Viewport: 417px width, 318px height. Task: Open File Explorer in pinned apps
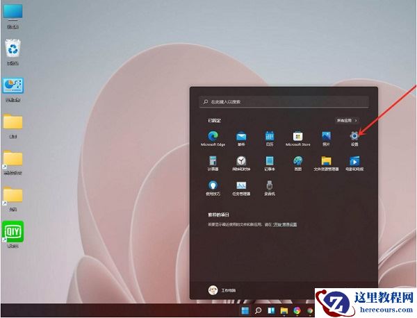[326, 163]
